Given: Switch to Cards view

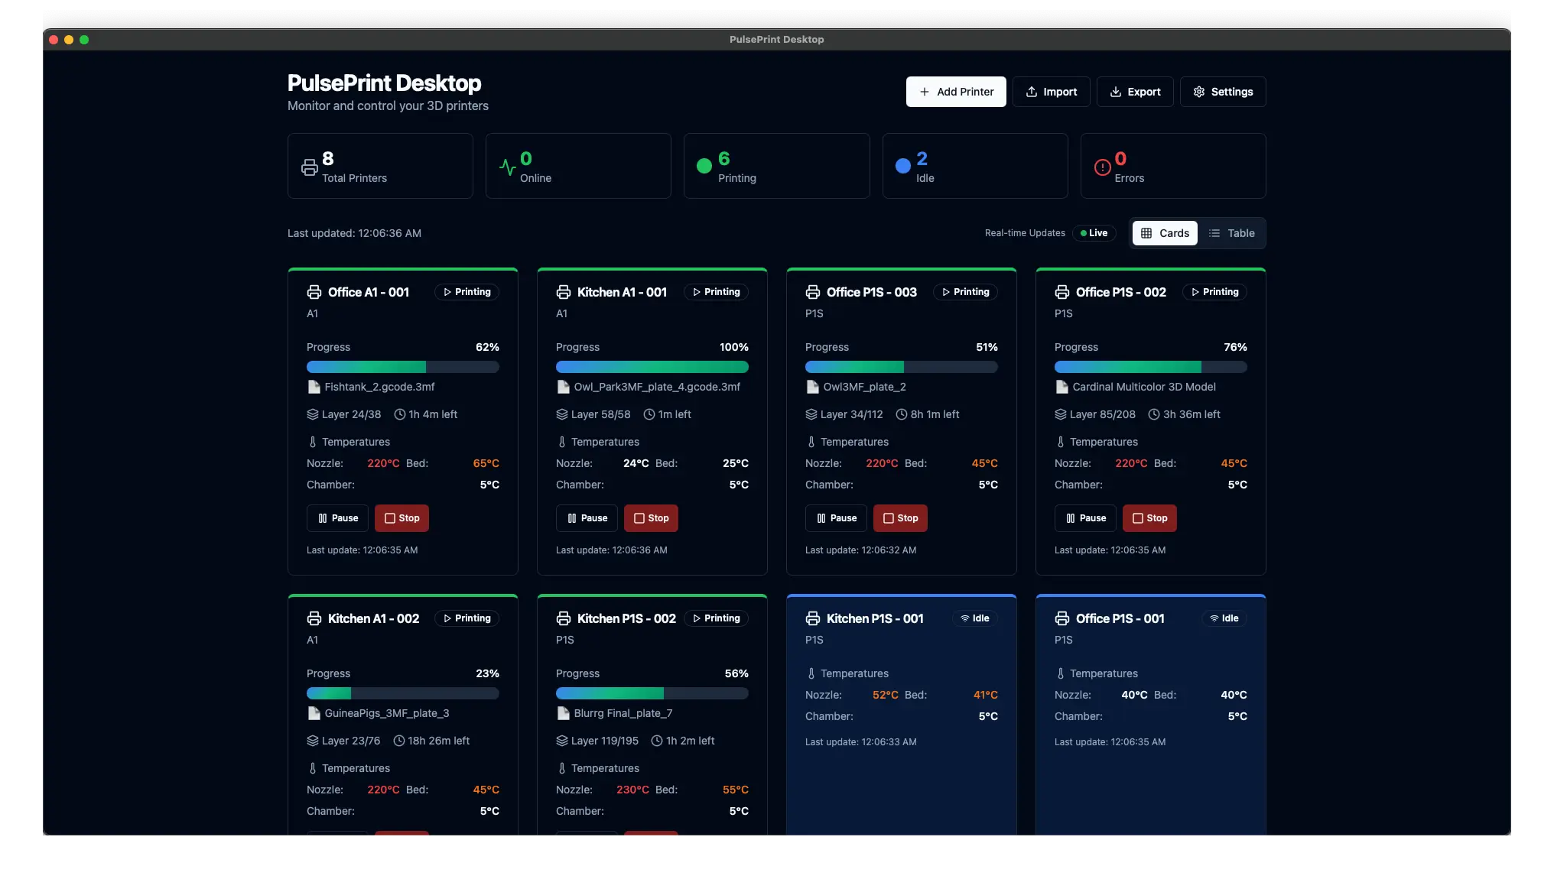Looking at the screenshot, I should [1165, 233].
